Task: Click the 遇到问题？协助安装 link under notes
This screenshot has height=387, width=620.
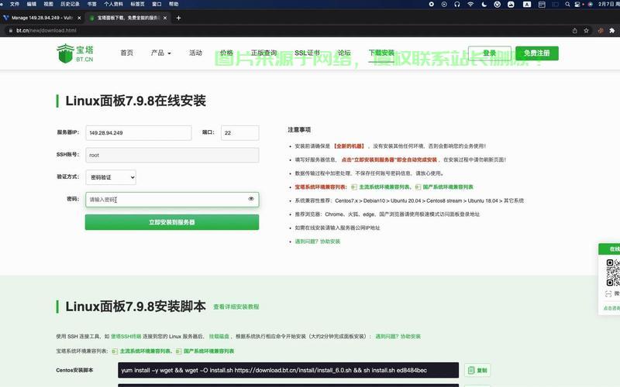Action: click(317, 241)
